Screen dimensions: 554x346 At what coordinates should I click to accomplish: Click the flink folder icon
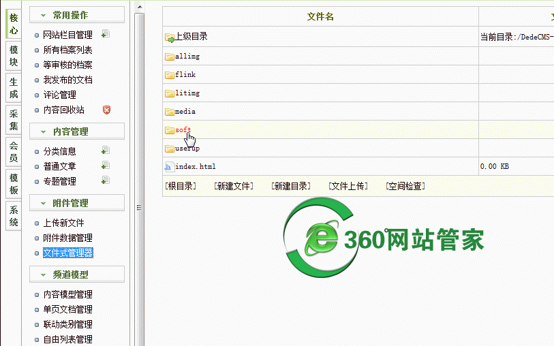click(170, 75)
